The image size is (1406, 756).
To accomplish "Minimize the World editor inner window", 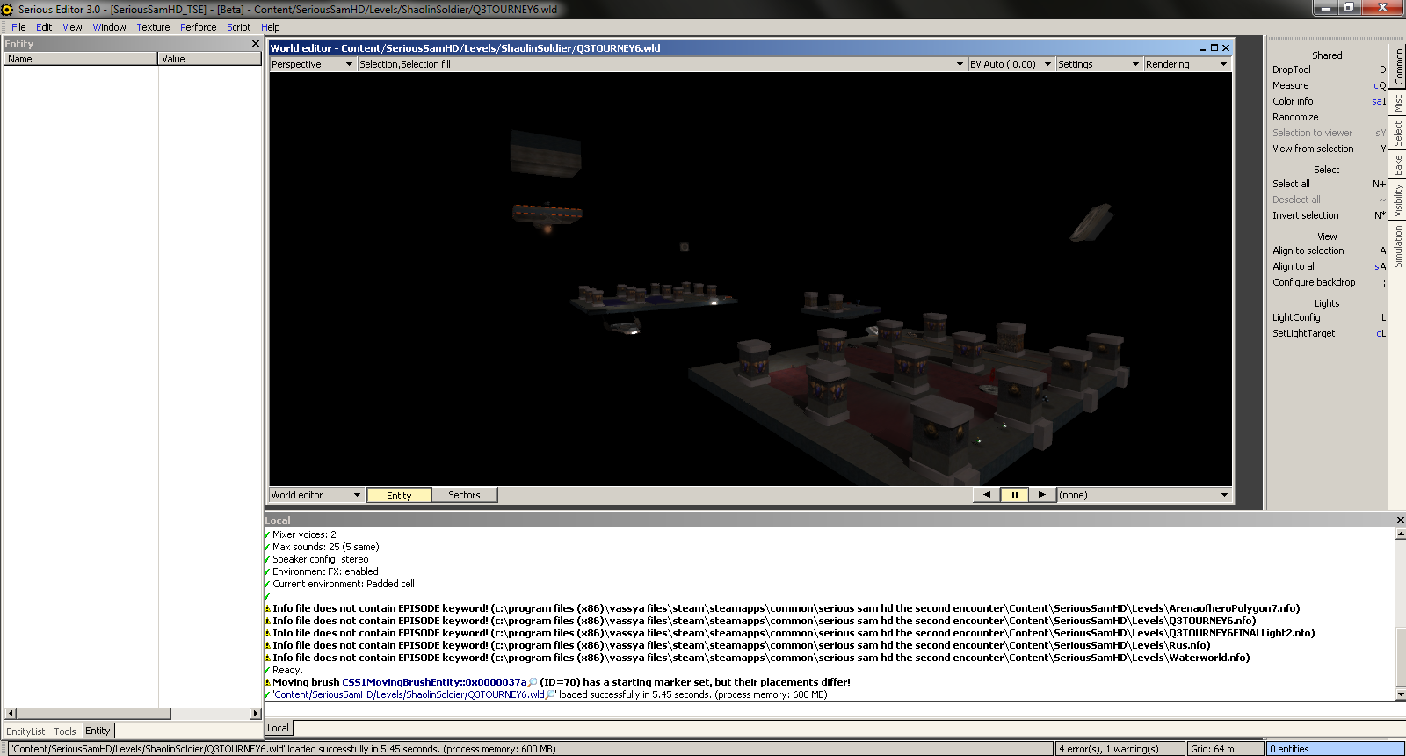I will point(1203,48).
